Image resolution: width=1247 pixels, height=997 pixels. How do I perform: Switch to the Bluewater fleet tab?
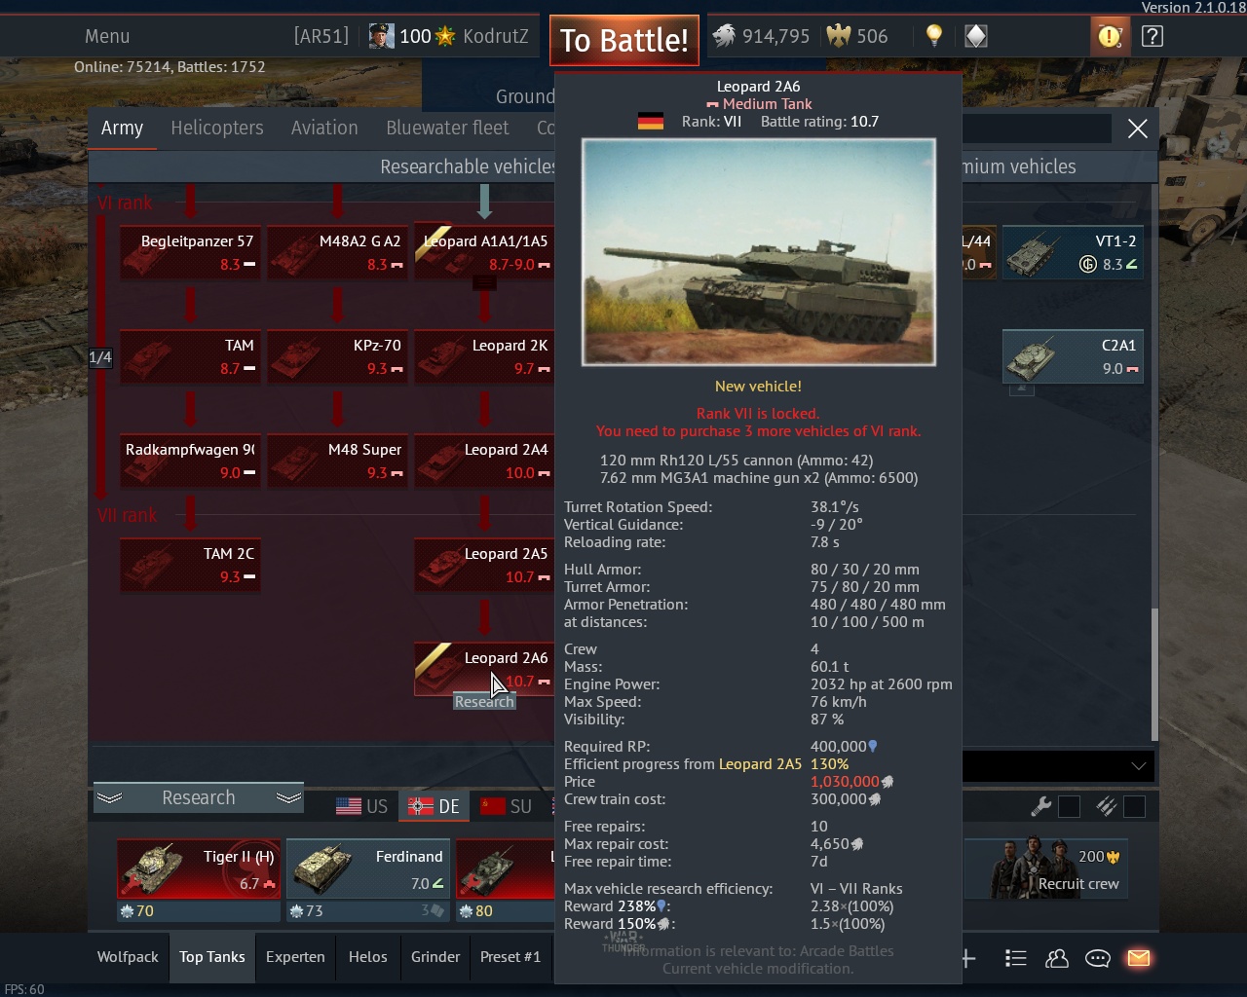447,128
